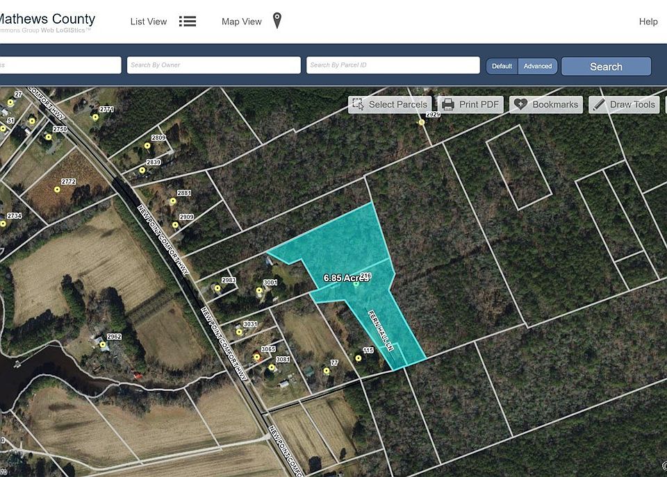Select Advanced search mode
The height and width of the screenshot is (477, 667).
(x=538, y=67)
